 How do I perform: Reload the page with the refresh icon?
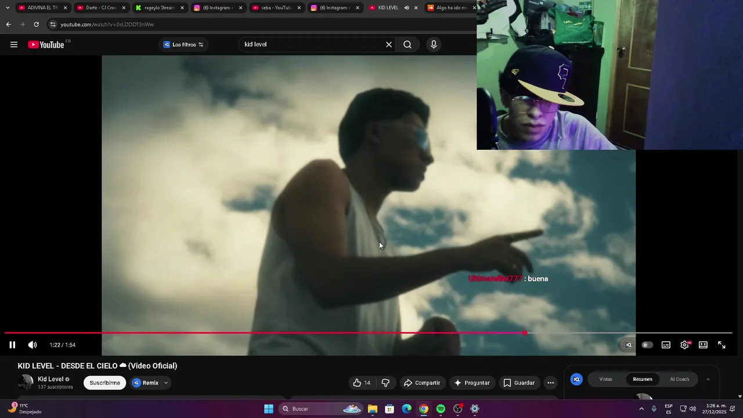(36, 24)
